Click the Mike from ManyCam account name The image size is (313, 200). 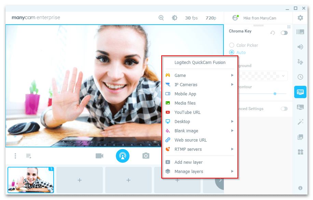[260, 18]
